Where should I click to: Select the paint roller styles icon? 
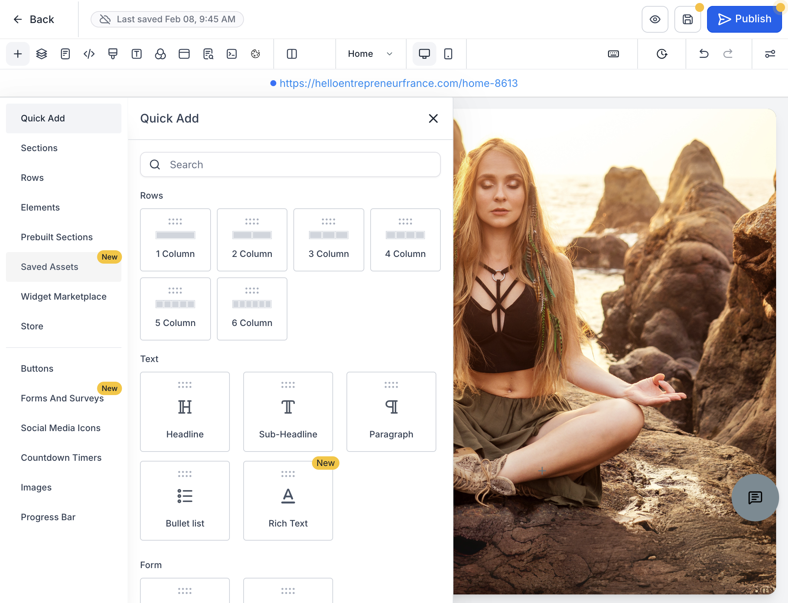113,54
